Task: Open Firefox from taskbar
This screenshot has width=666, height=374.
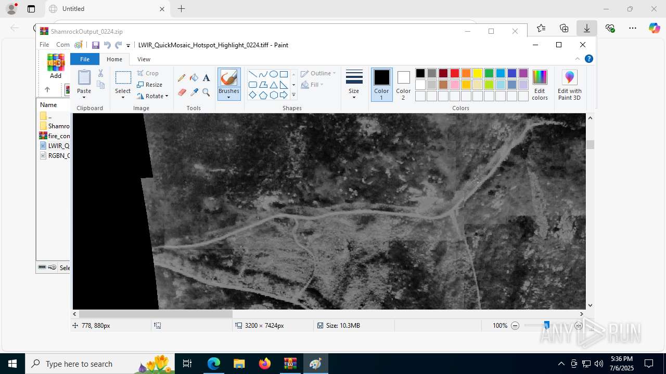Action: point(265,364)
